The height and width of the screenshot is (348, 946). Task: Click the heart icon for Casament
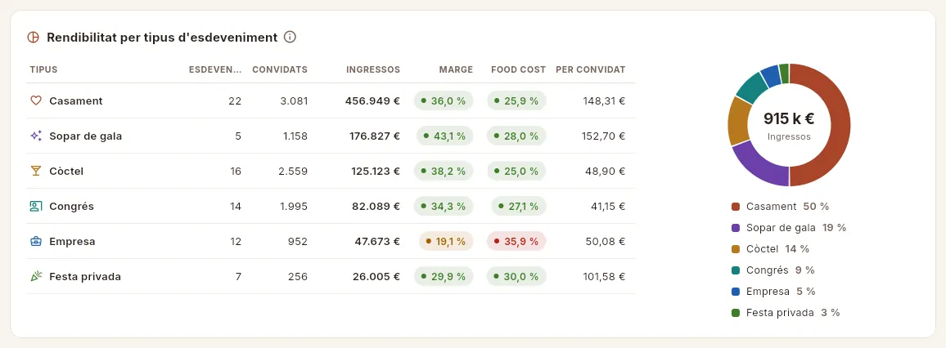(35, 100)
